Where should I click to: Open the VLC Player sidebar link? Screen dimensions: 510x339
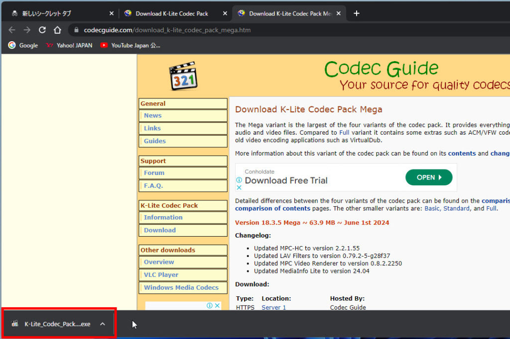click(161, 274)
